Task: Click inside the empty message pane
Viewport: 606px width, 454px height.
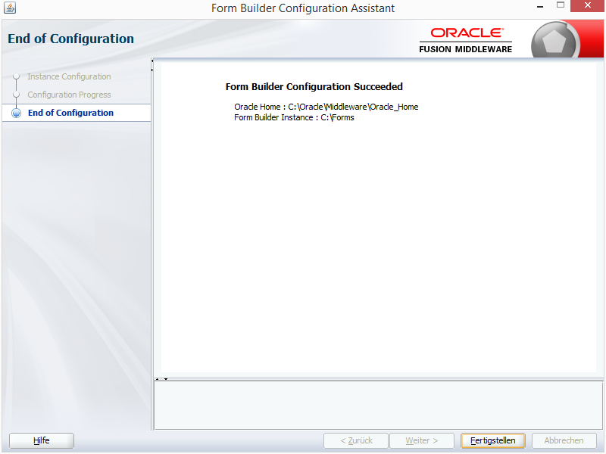Action: tap(378, 405)
